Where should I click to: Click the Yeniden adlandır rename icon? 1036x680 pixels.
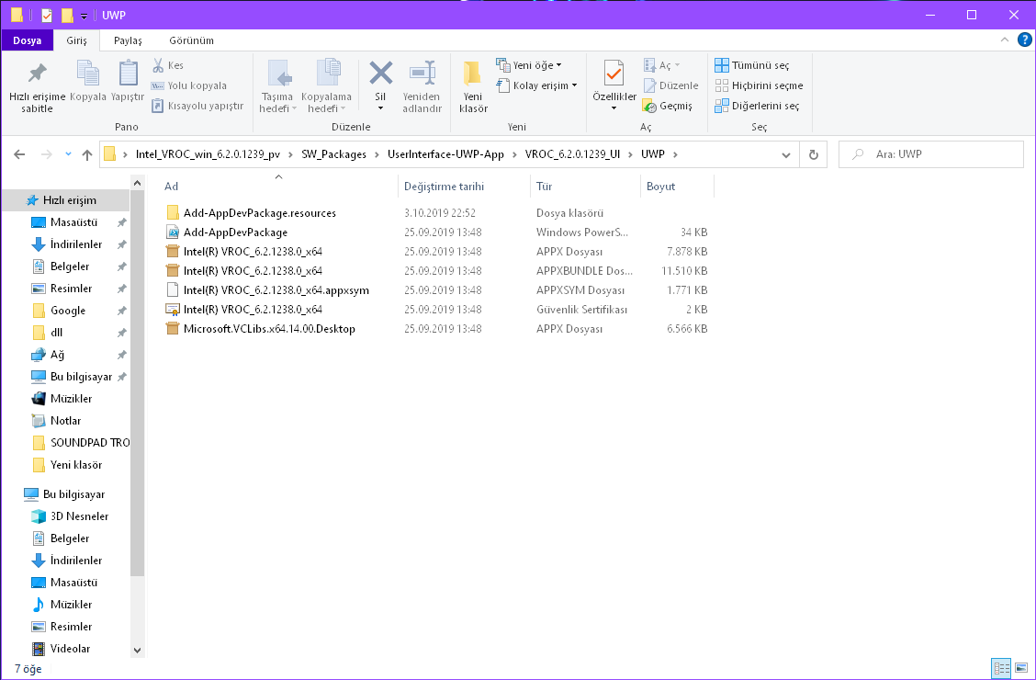point(422,74)
